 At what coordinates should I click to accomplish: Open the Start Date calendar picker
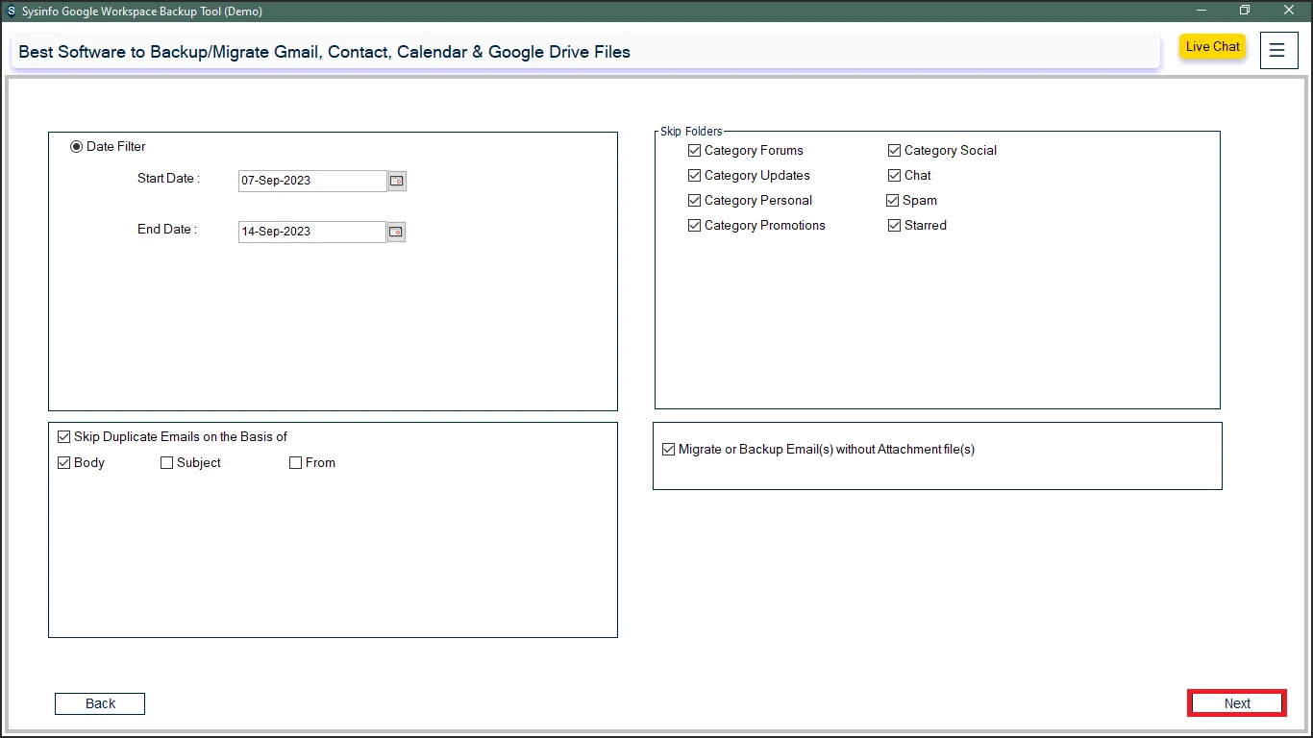[x=397, y=181]
